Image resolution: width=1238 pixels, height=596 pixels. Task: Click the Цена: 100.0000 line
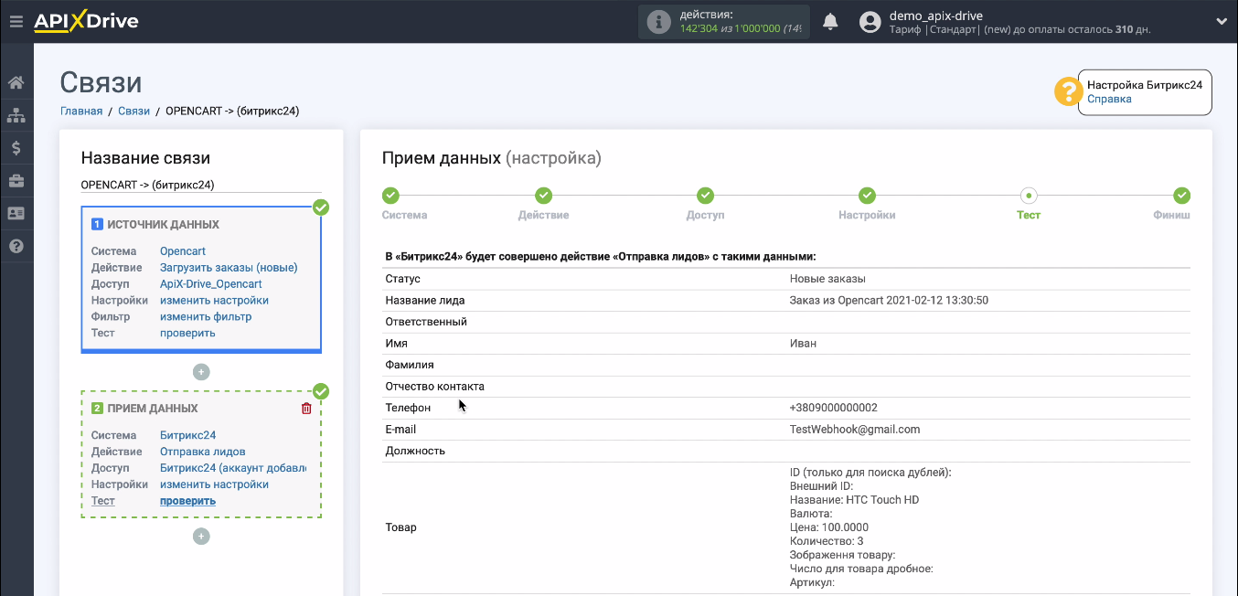pos(829,527)
